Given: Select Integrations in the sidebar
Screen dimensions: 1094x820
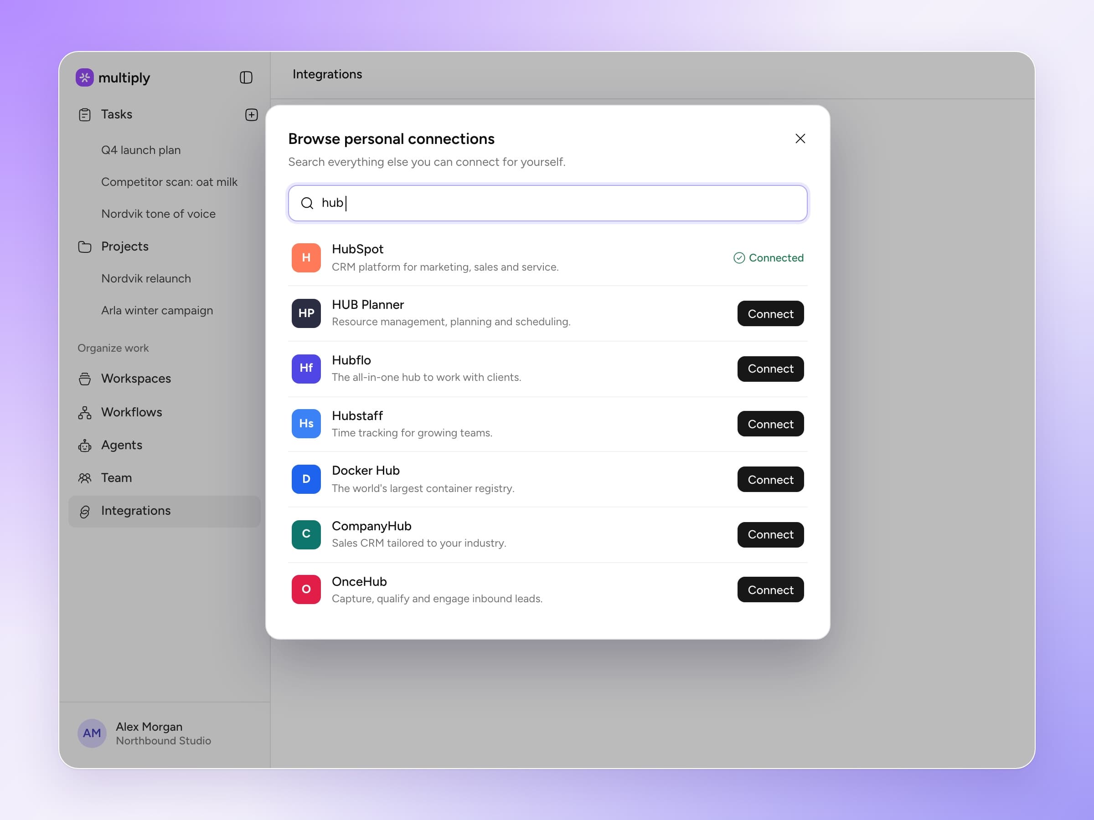Looking at the screenshot, I should pyautogui.click(x=165, y=512).
